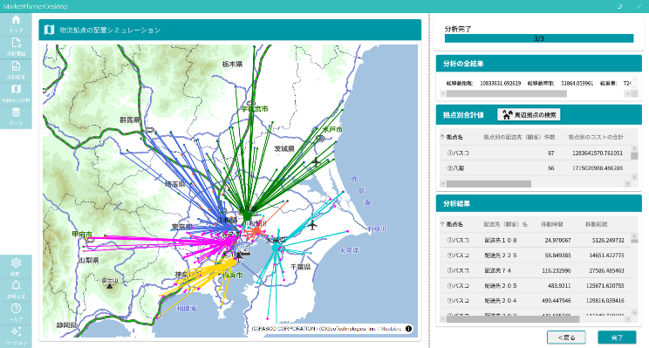Click the overall results horizontal scrollbar
This screenshot has width=649, height=348.
[536, 94]
